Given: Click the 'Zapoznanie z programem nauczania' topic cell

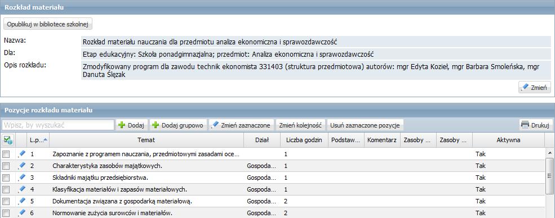Looking at the screenshot, I should (146, 154).
